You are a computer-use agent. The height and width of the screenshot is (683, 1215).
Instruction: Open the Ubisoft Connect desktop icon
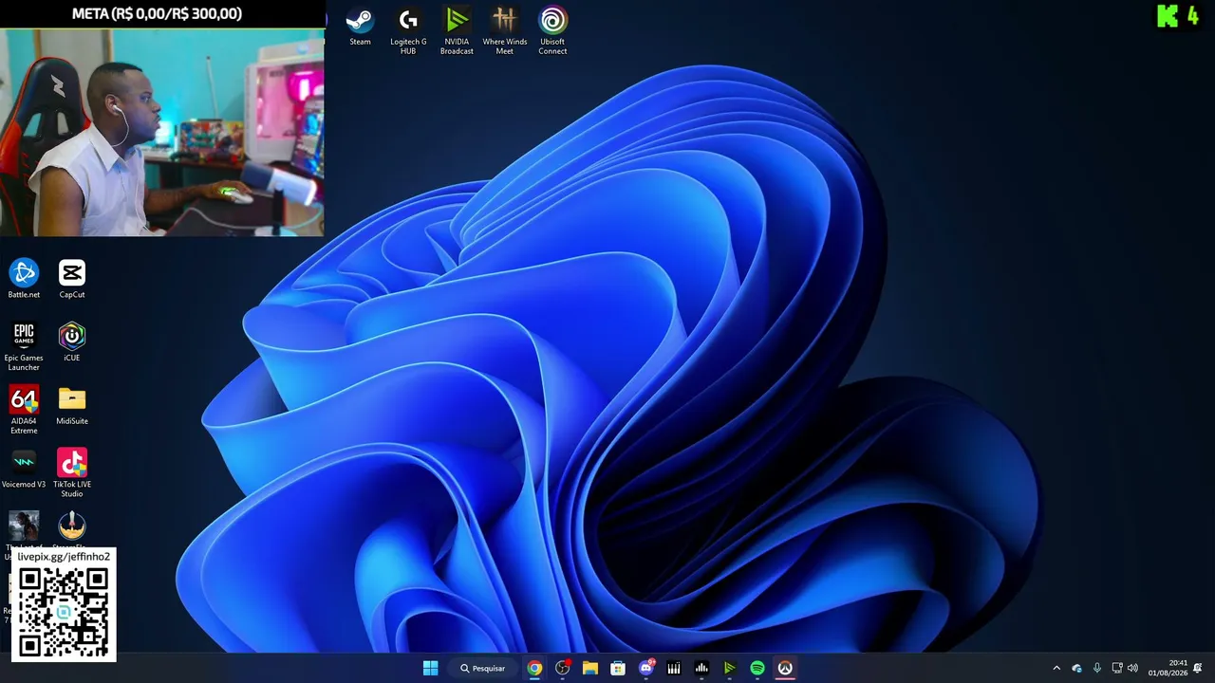[x=552, y=31]
